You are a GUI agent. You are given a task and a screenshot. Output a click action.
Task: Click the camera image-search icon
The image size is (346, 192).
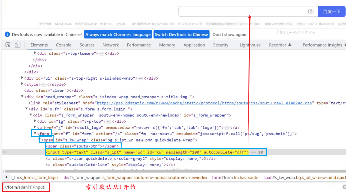click(x=311, y=11)
